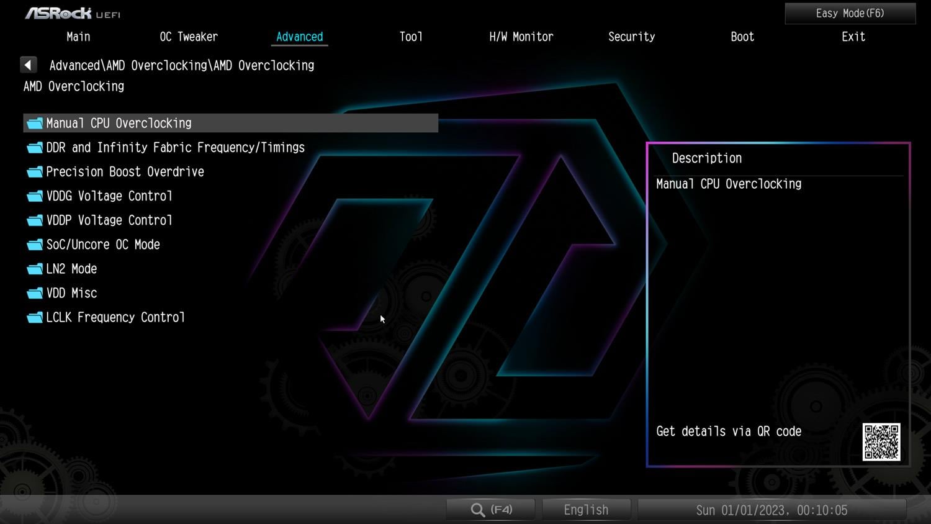Click the folder icon beside LN2 Mode
Screen dimensions: 931x524
coord(35,269)
